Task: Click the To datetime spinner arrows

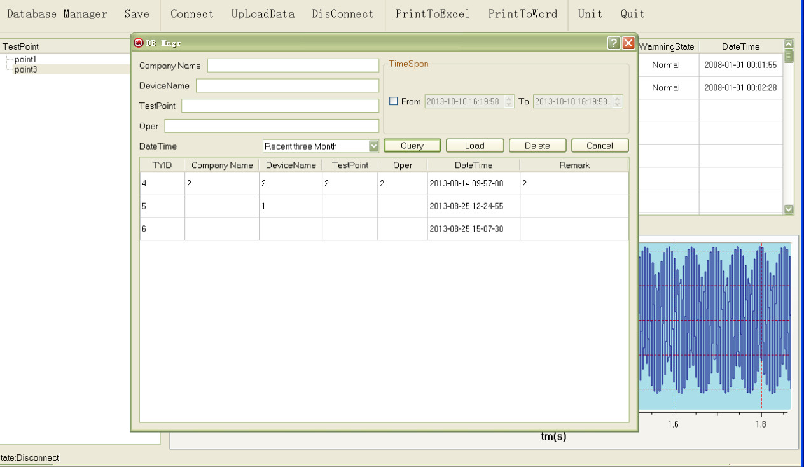Action: (x=617, y=101)
